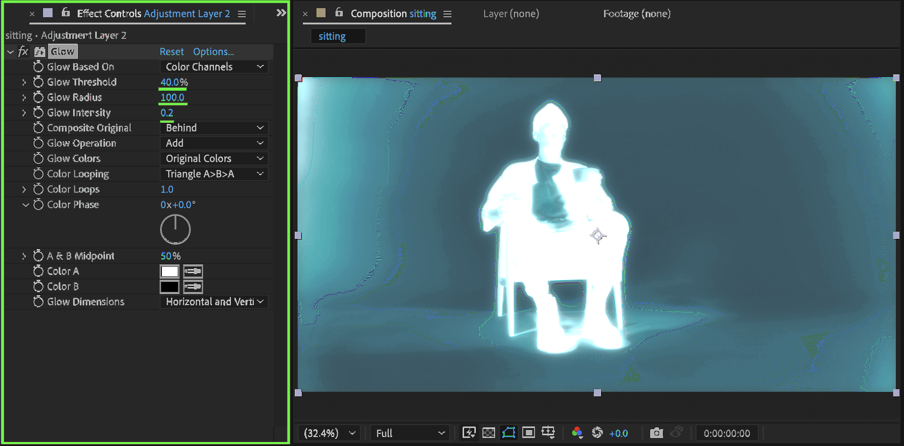Toggle the transparency grid

click(x=489, y=433)
